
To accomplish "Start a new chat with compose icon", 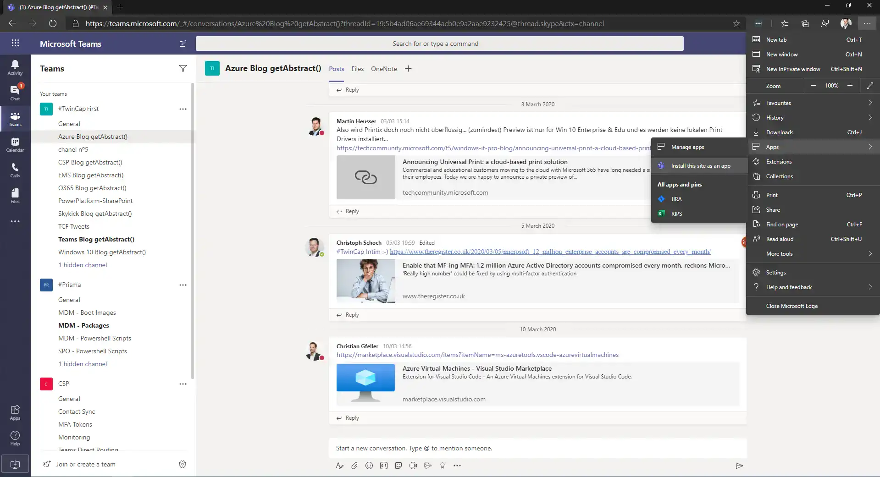I will (x=183, y=44).
